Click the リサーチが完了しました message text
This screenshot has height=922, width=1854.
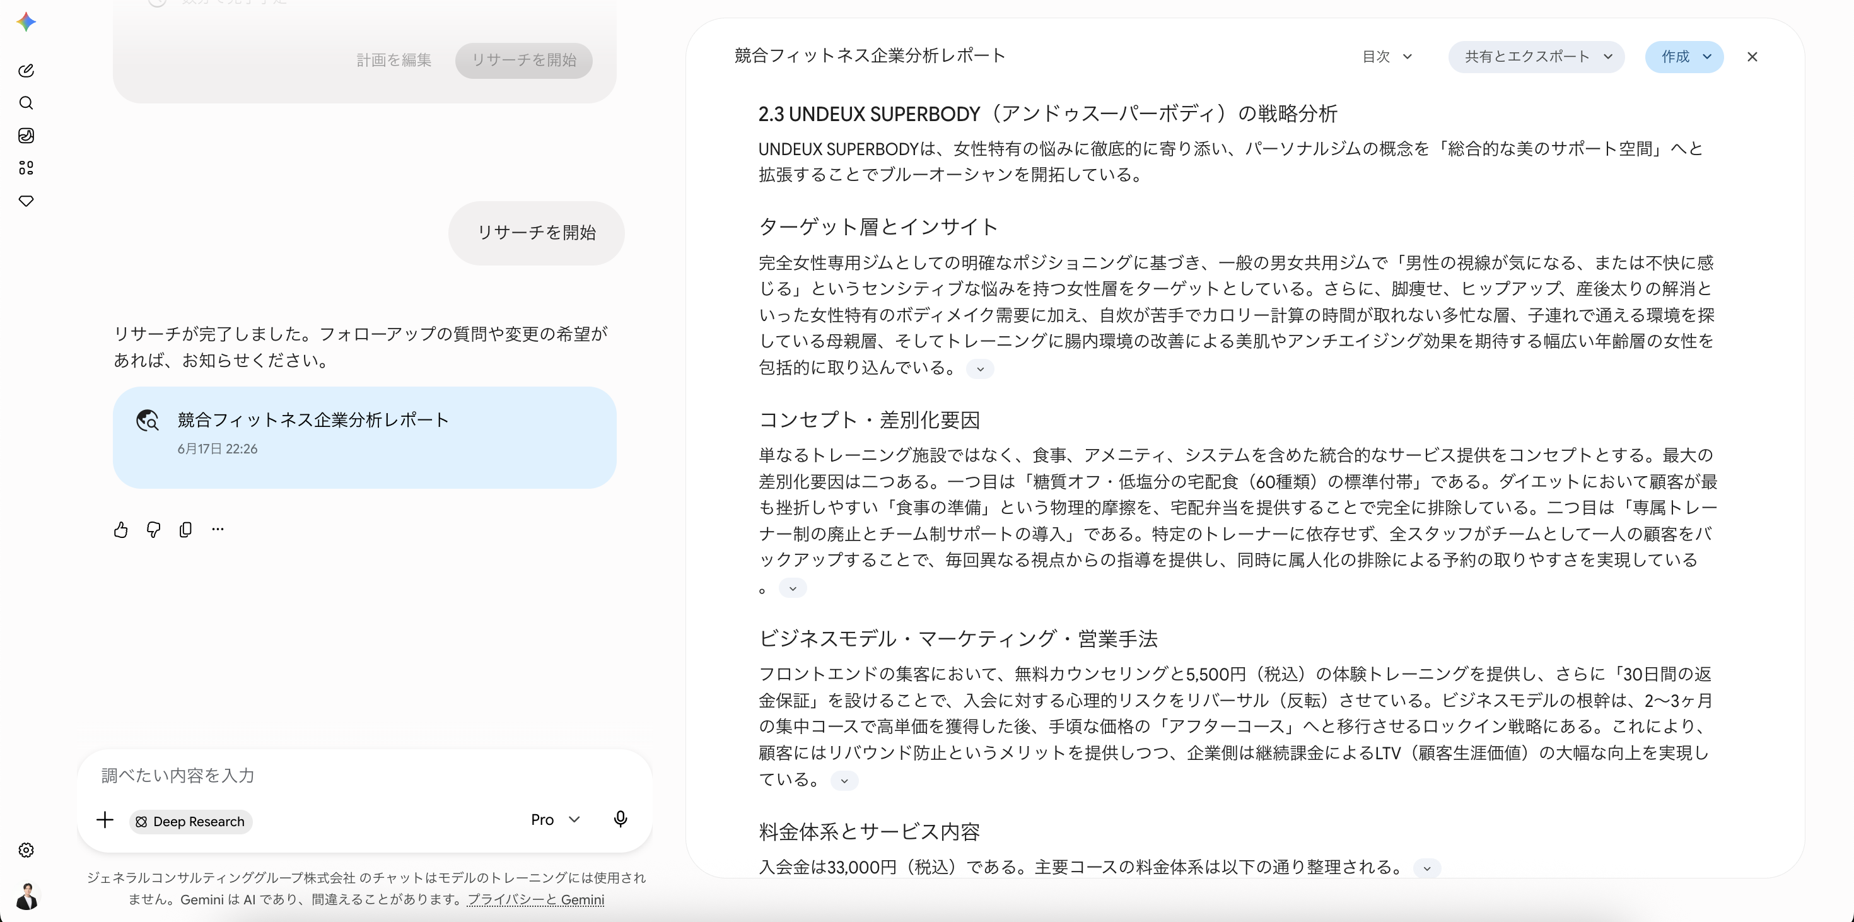(361, 347)
